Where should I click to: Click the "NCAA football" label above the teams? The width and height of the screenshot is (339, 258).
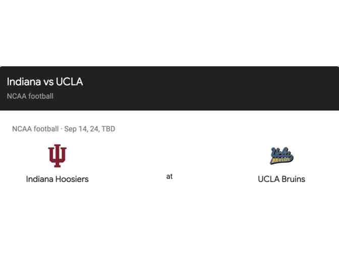point(35,129)
